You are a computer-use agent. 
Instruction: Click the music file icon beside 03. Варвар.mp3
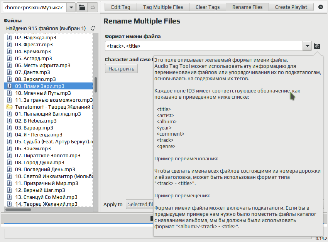tap(9, 128)
